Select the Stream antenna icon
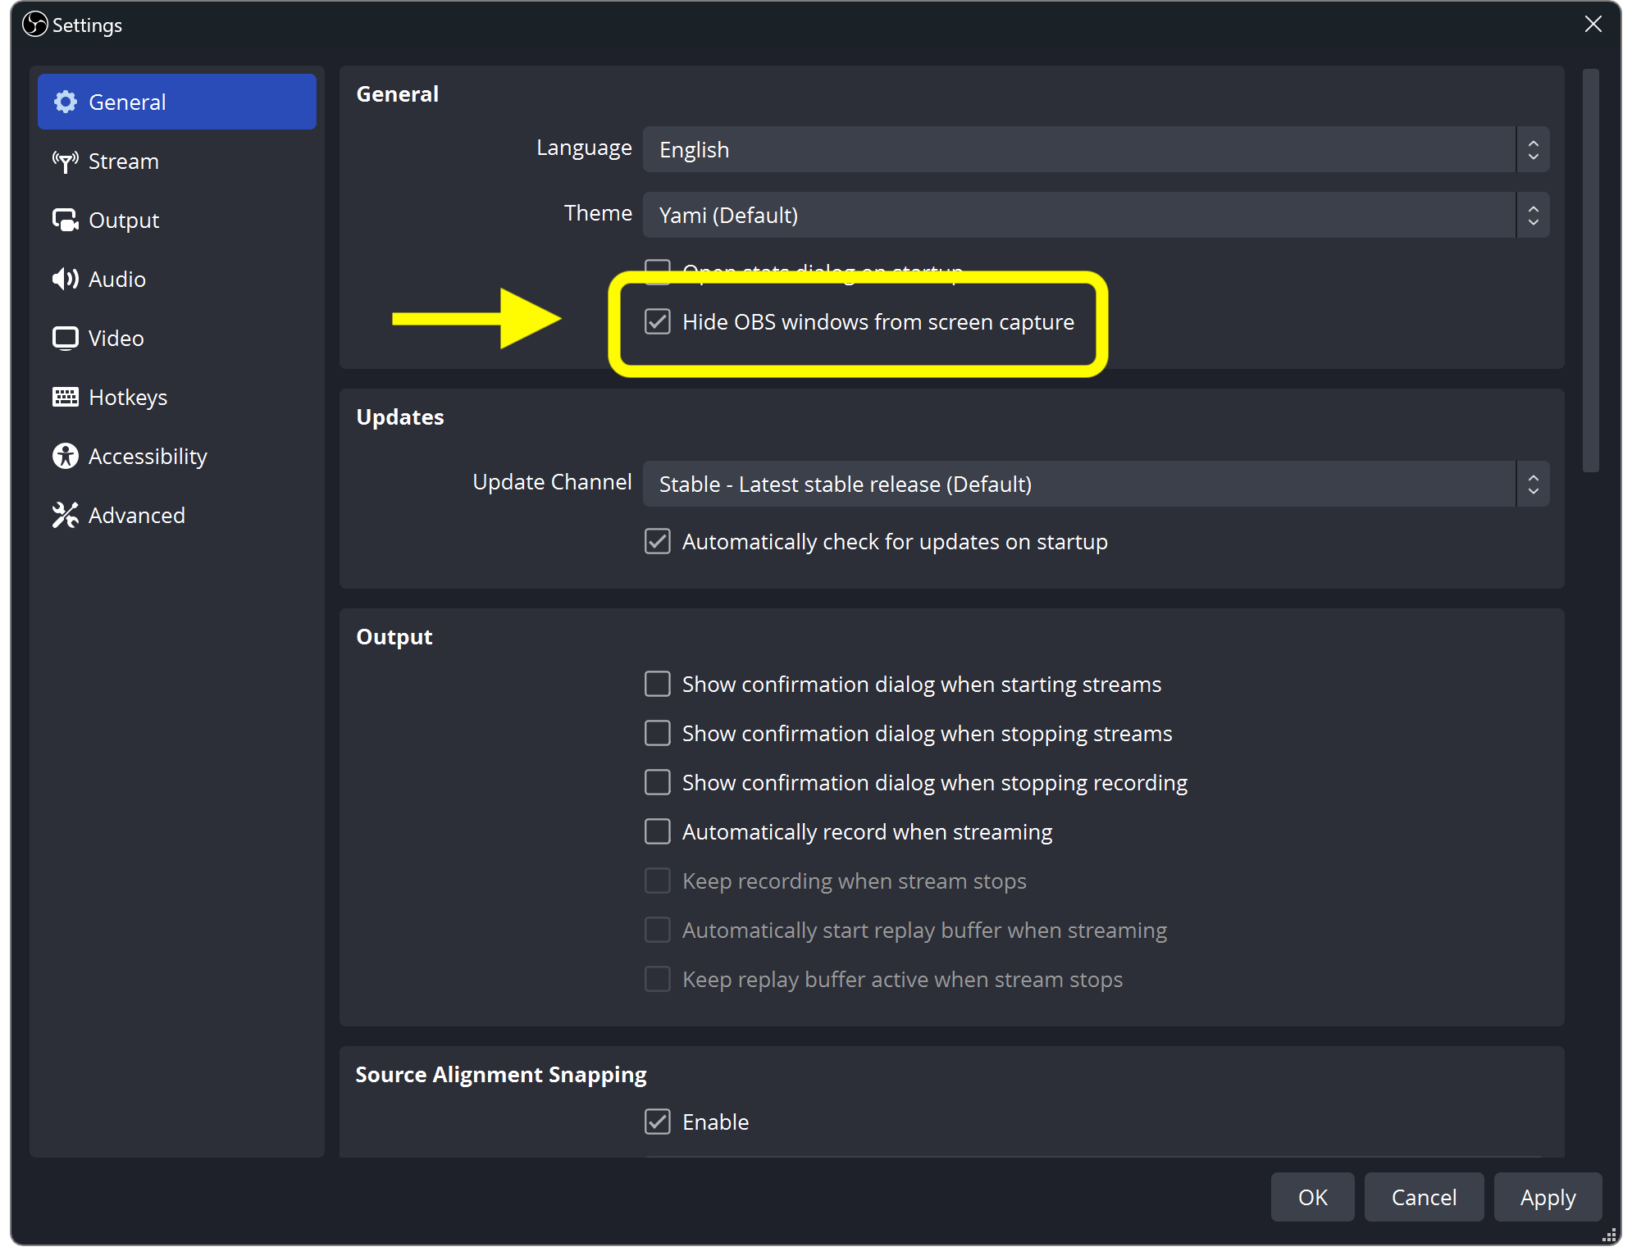Image resolution: width=1632 pixels, height=1256 pixels. tap(66, 161)
